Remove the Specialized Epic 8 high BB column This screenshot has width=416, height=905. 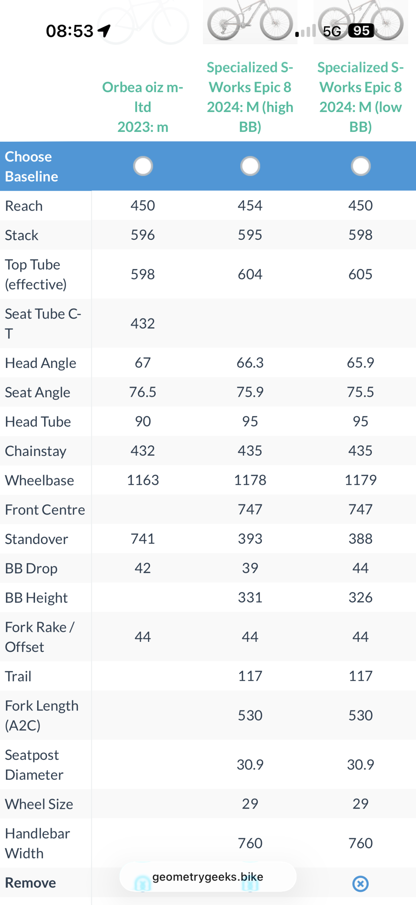250,883
